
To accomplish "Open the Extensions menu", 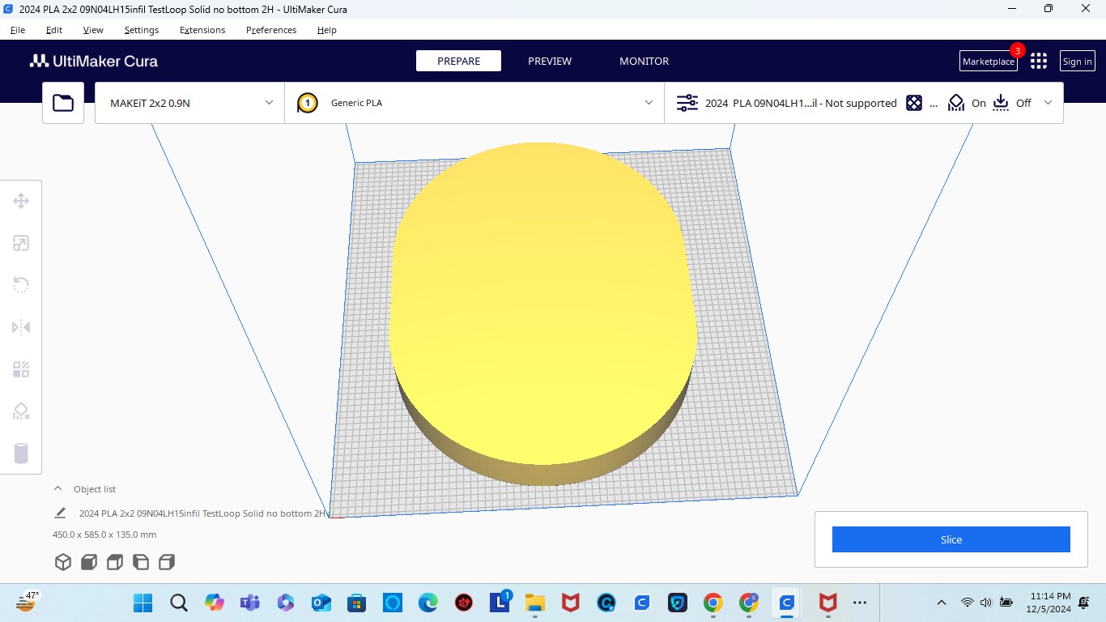I will (x=202, y=30).
